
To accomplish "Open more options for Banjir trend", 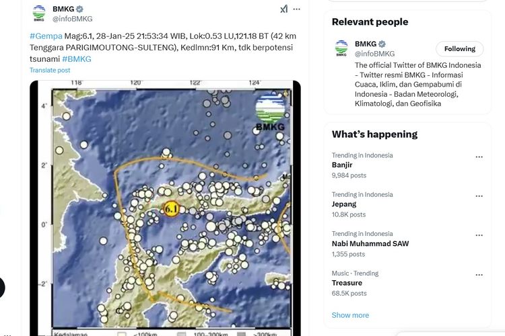I will (x=479, y=157).
